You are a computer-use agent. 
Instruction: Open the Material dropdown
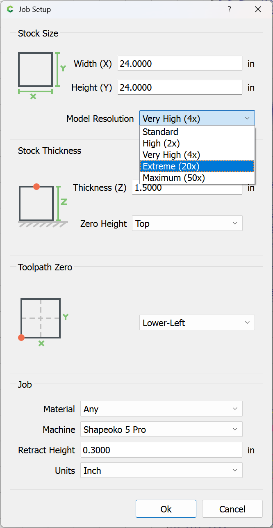pyautogui.click(x=161, y=409)
